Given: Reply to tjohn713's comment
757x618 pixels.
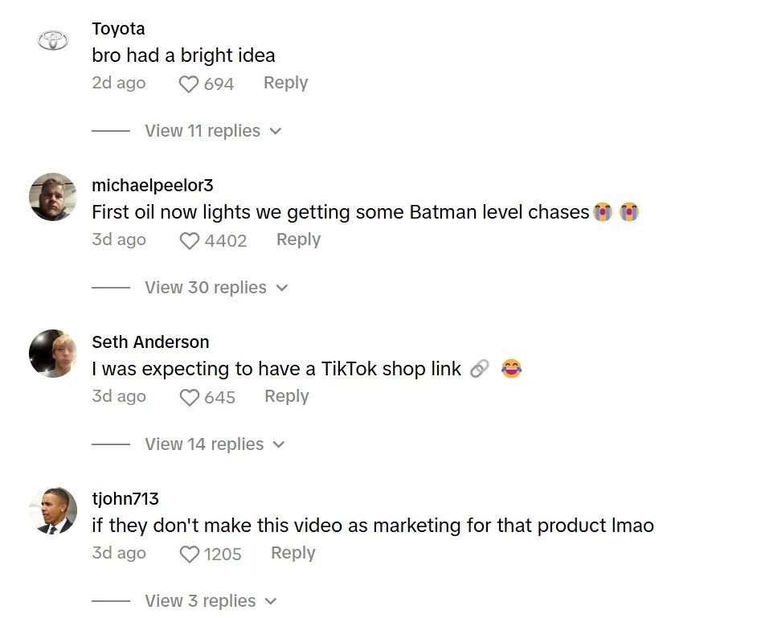Looking at the screenshot, I should [x=293, y=553].
